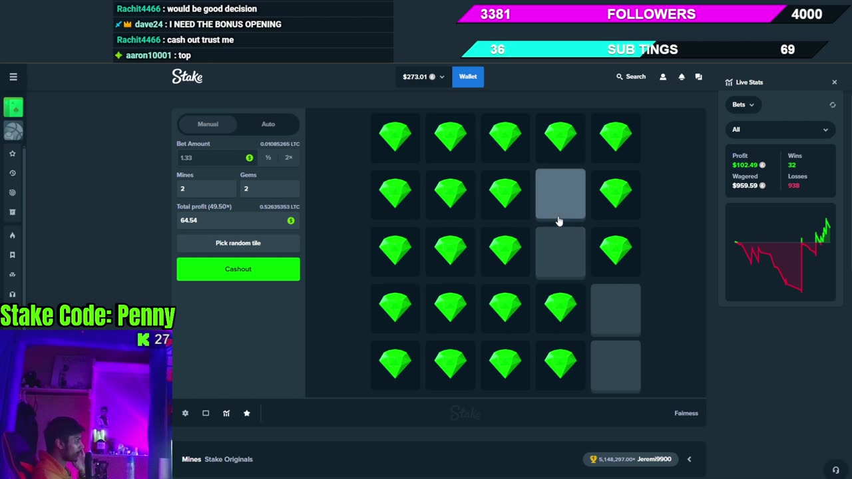
Task: Click the green Cashout button
Action: tap(238, 269)
